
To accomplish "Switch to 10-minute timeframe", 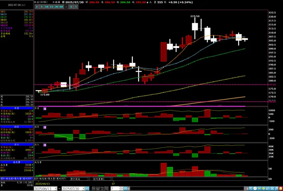I will (47, 6).
